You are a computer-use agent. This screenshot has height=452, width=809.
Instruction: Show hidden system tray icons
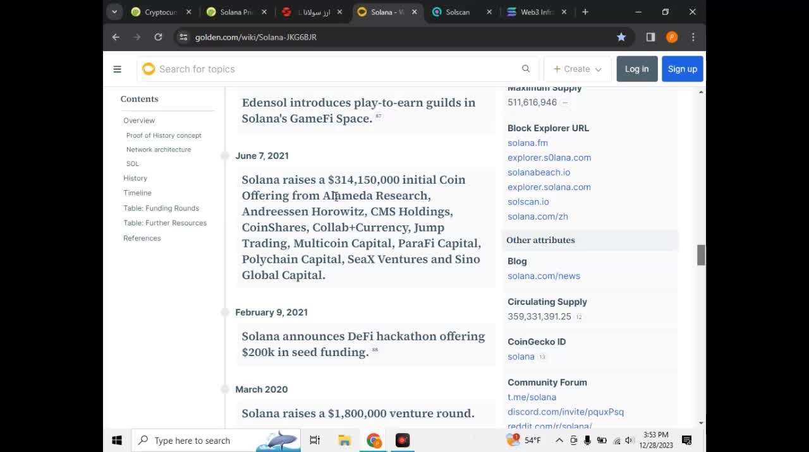(559, 440)
